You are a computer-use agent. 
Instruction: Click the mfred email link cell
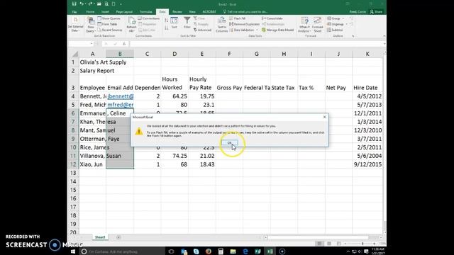[x=120, y=105]
